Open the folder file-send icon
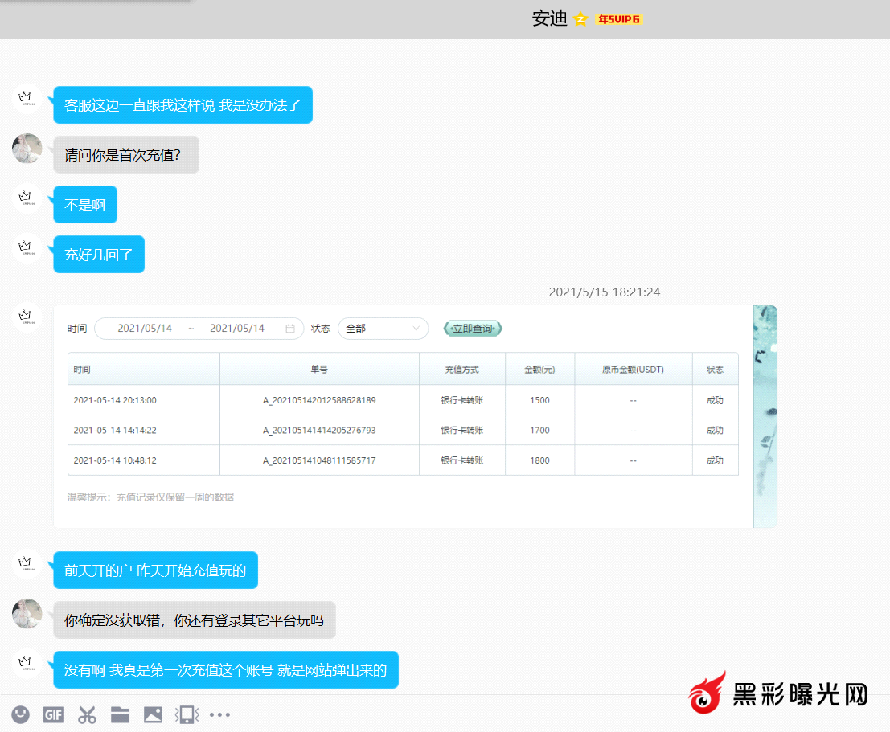This screenshot has height=732, width=890. [x=120, y=714]
